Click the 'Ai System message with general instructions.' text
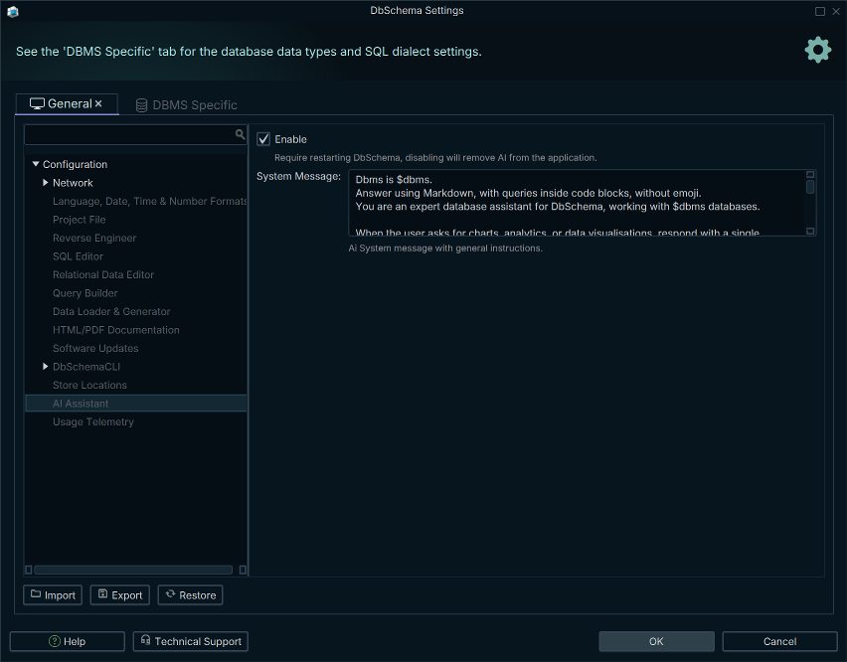 (x=445, y=248)
